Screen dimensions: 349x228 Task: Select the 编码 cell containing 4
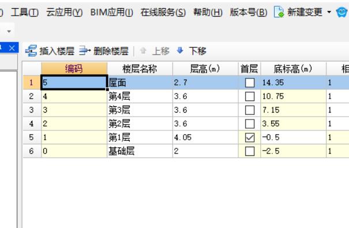click(74, 96)
